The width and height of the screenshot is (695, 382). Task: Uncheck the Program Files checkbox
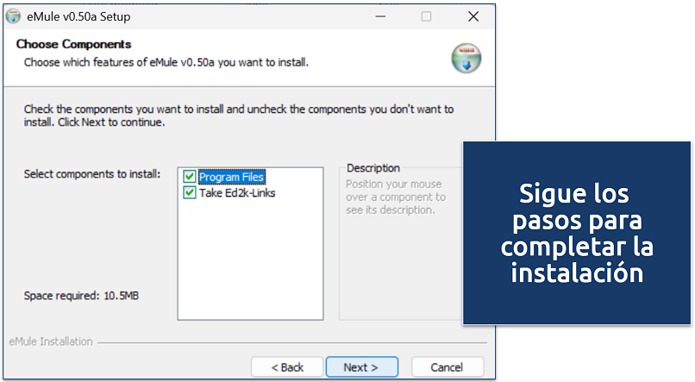189,177
